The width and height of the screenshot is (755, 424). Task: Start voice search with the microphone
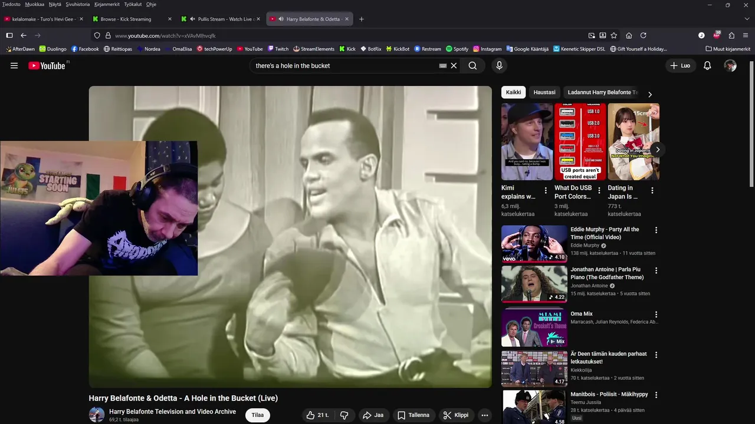point(499,65)
